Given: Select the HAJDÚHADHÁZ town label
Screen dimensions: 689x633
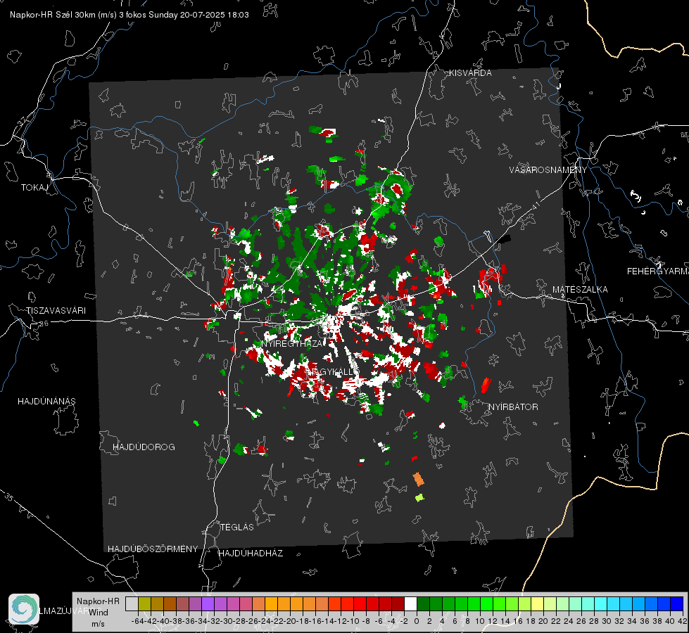Looking at the screenshot, I should click(x=251, y=554).
